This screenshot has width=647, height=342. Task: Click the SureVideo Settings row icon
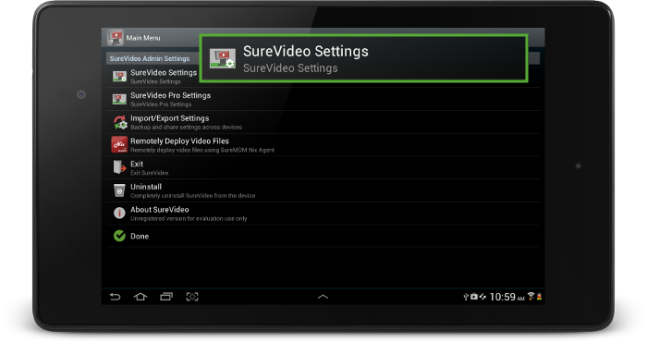119,77
